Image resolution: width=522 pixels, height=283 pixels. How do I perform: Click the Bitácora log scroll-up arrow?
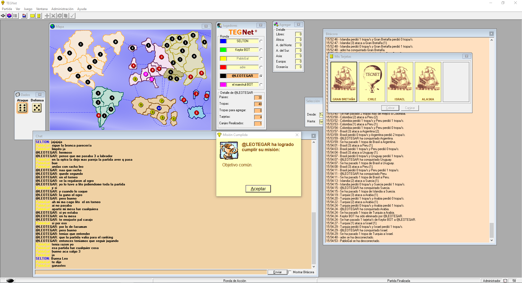(x=492, y=40)
